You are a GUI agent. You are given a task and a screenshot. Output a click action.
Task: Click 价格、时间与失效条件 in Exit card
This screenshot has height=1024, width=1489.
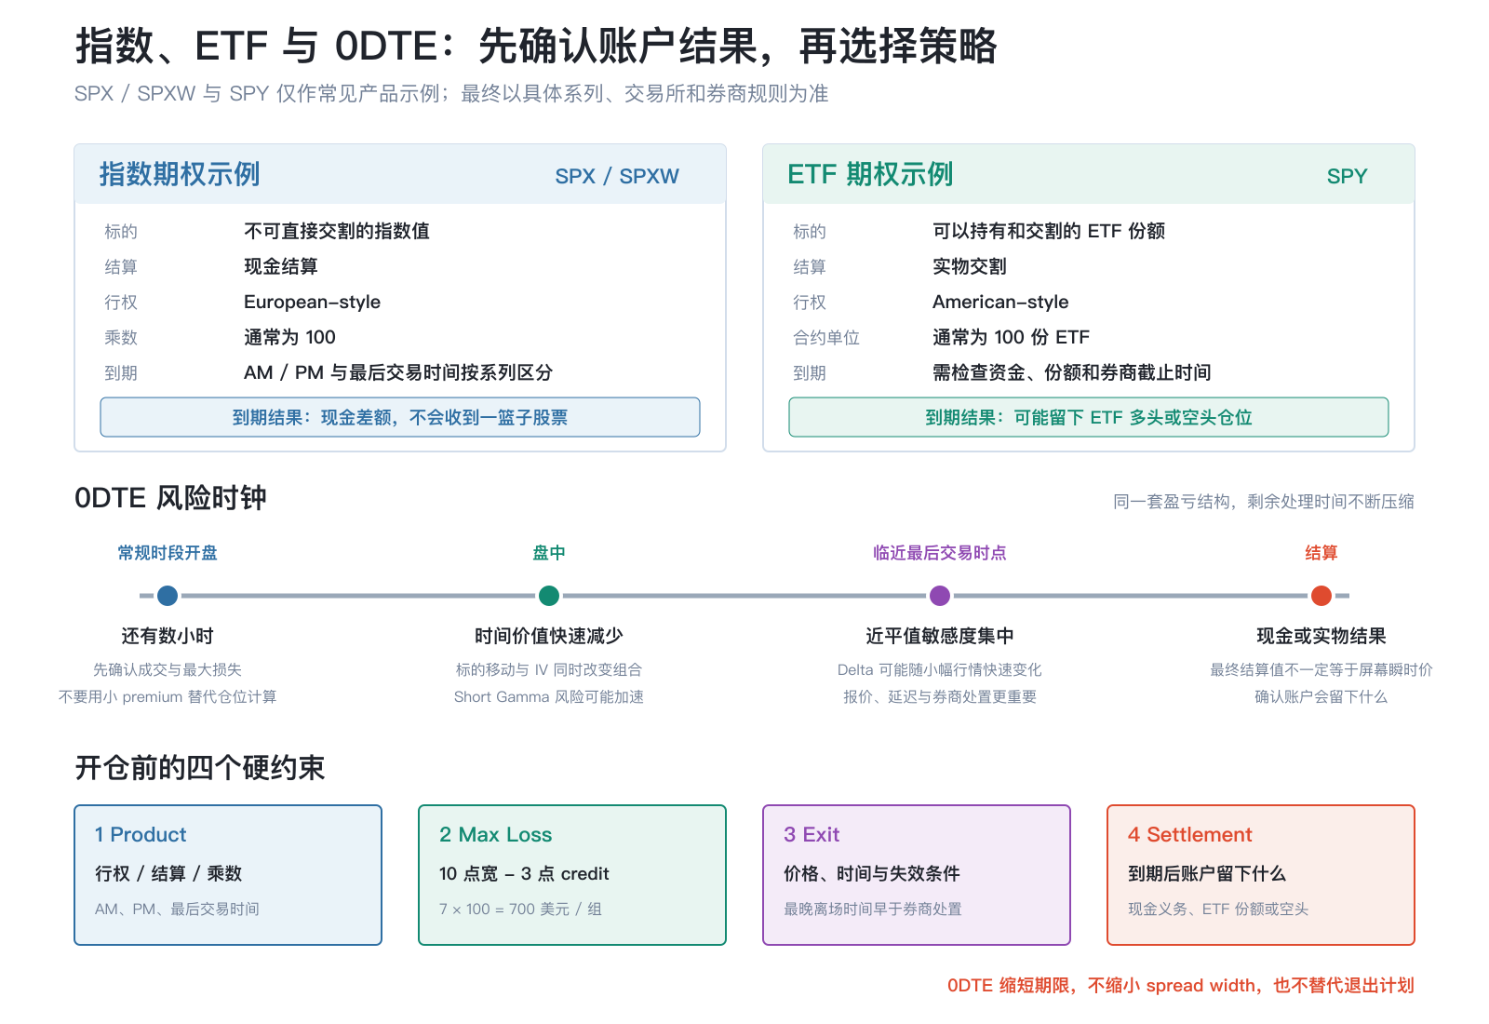872,873
